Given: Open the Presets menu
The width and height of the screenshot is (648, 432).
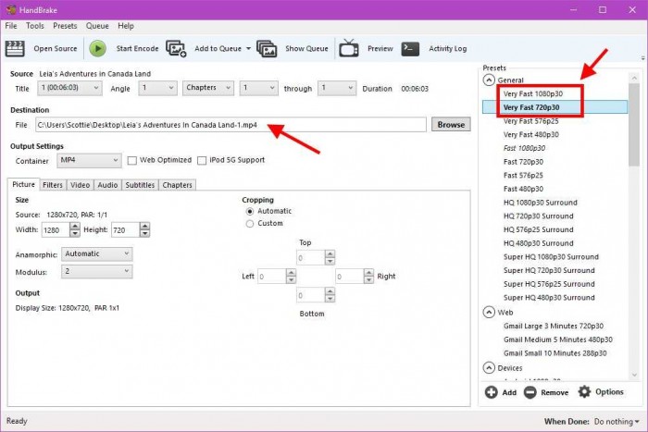Looking at the screenshot, I should [x=65, y=26].
